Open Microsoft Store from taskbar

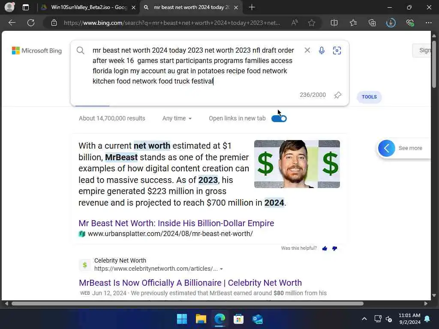point(238,319)
